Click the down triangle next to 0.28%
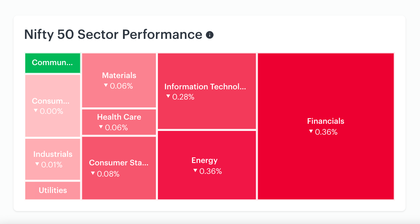 click(x=168, y=96)
